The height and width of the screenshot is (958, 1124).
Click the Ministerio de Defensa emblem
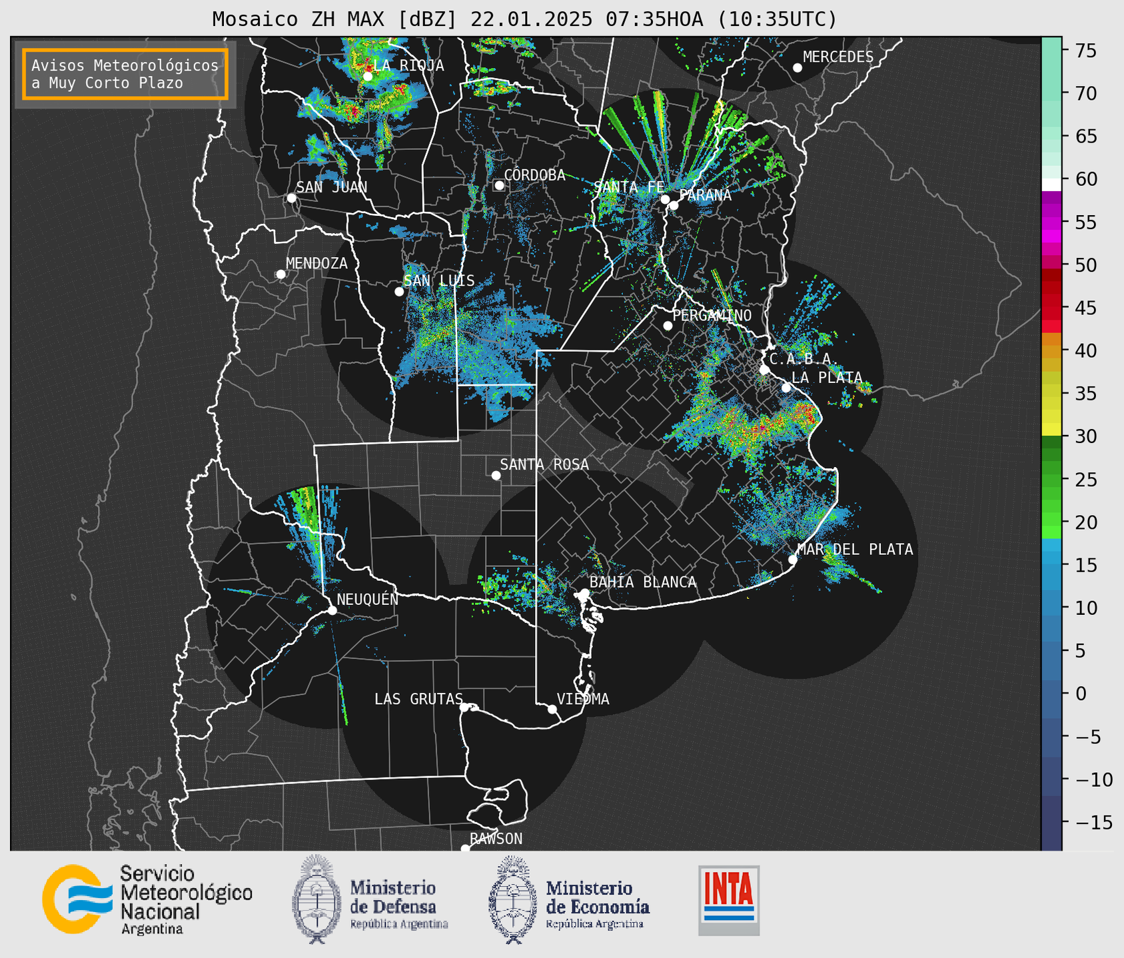pyautogui.click(x=316, y=899)
